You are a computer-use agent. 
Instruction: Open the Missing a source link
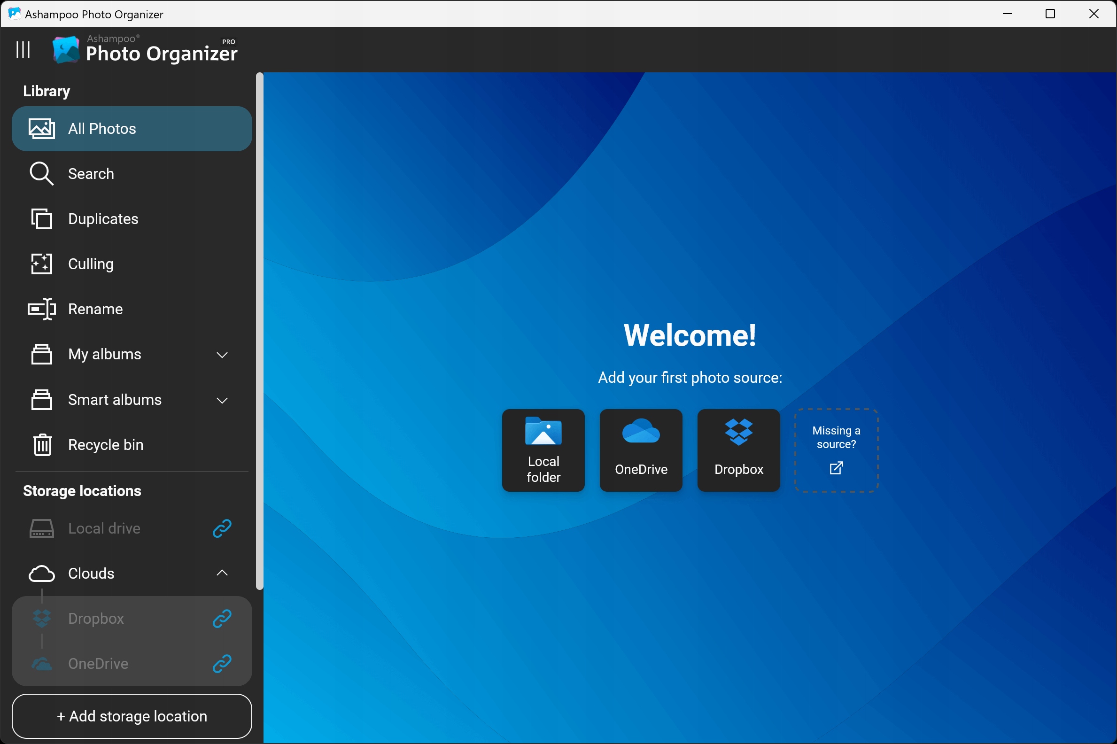836,450
